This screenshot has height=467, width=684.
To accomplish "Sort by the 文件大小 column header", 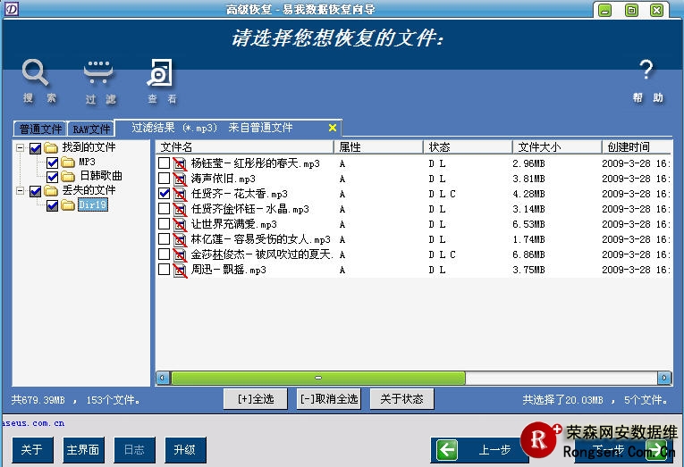I will 554,147.
